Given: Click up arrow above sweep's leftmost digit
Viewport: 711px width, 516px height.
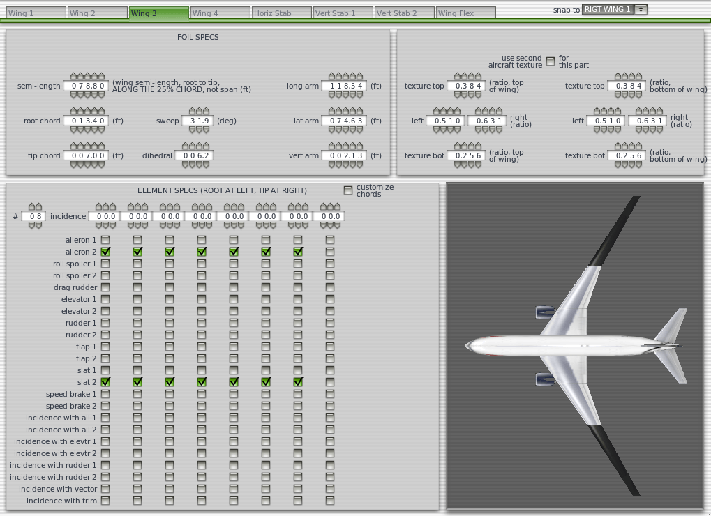Looking at the screenshot, I should (x=193, y=111).
